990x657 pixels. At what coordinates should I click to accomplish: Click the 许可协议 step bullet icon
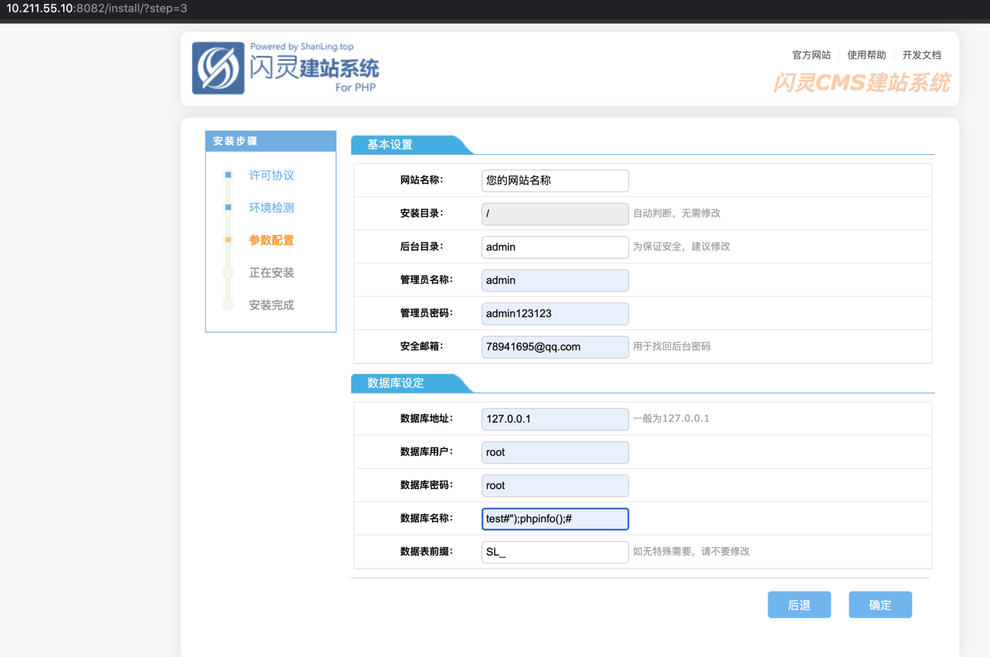click(x=228, y=175)
